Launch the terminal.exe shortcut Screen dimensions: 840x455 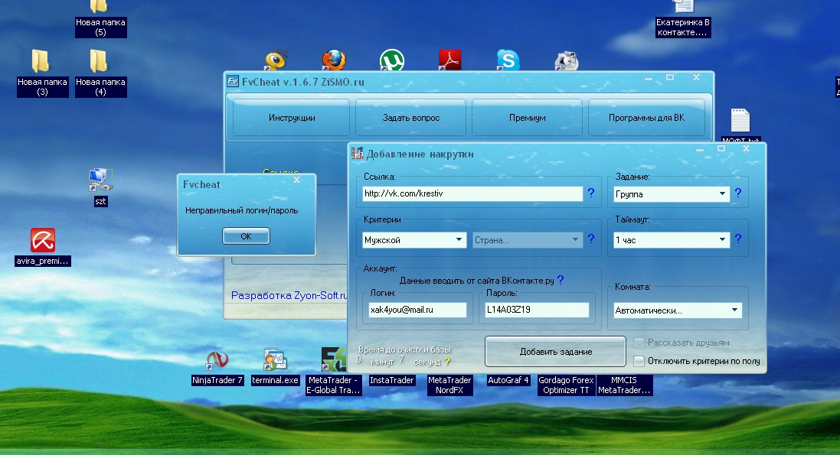pos(276,359)
